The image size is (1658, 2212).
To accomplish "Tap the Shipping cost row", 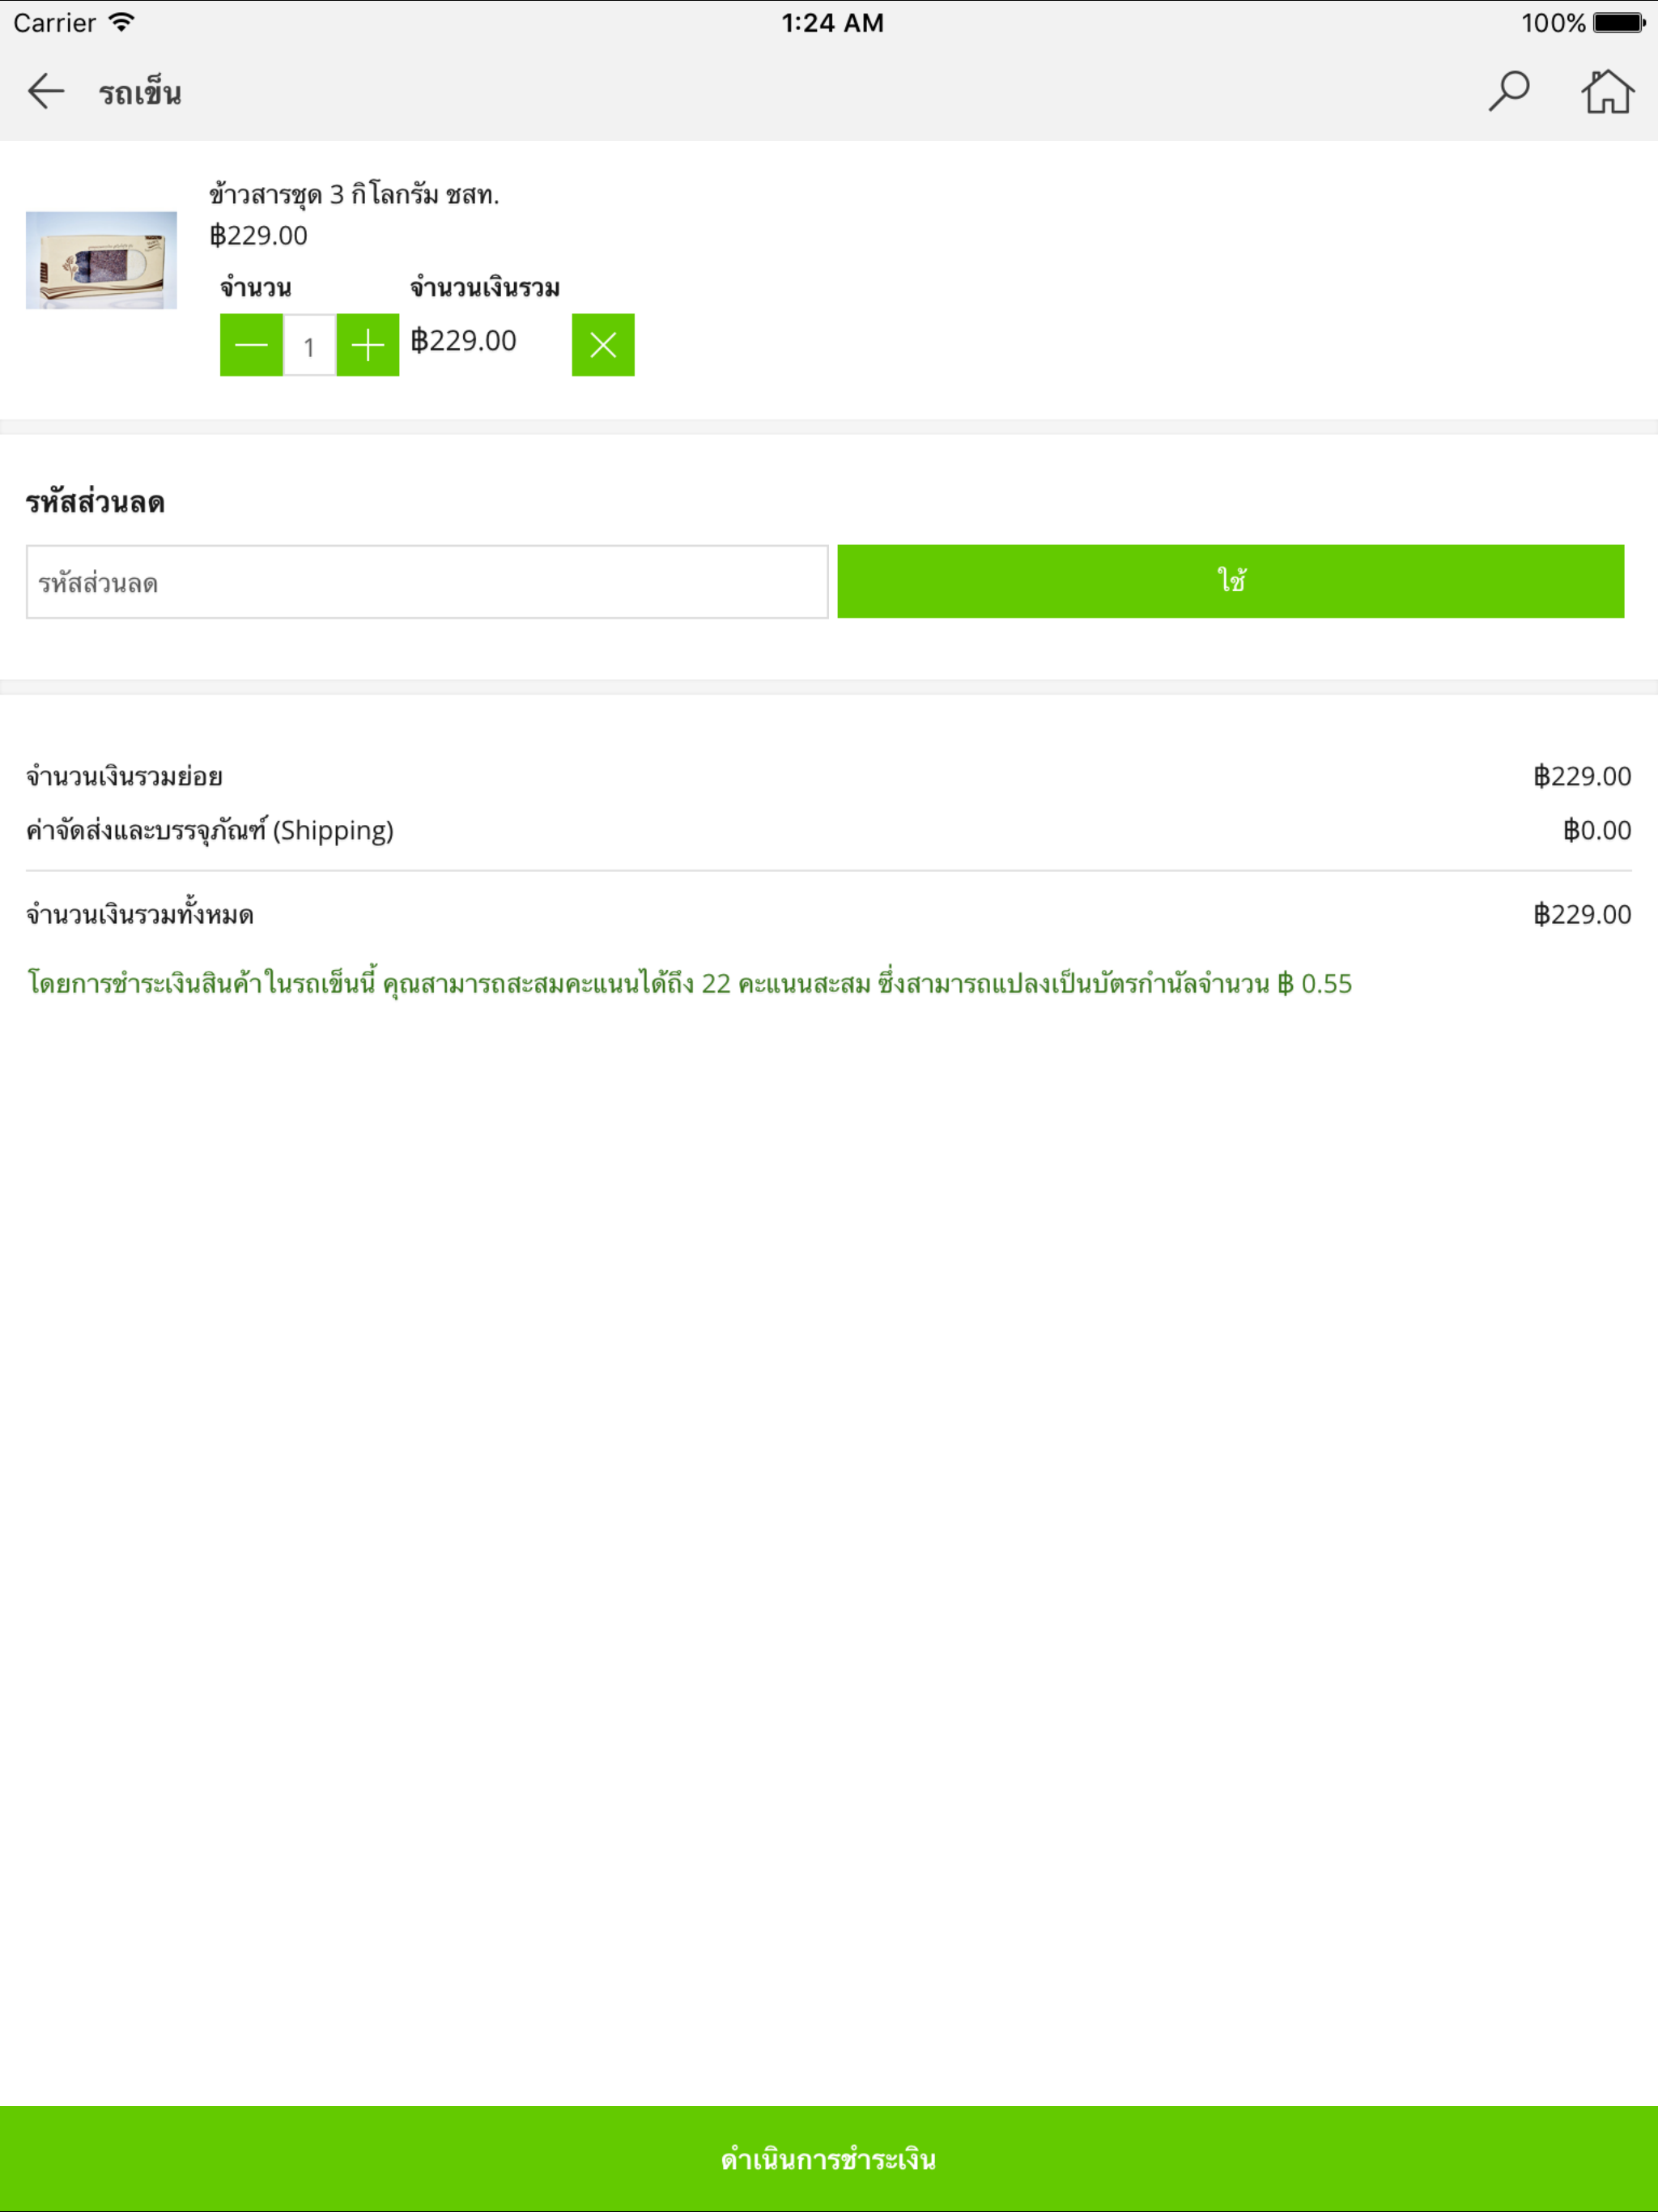I will click(x=829, y=830).
